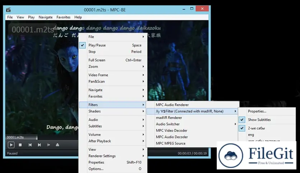Click the Paused status text

tap(12, 153)
